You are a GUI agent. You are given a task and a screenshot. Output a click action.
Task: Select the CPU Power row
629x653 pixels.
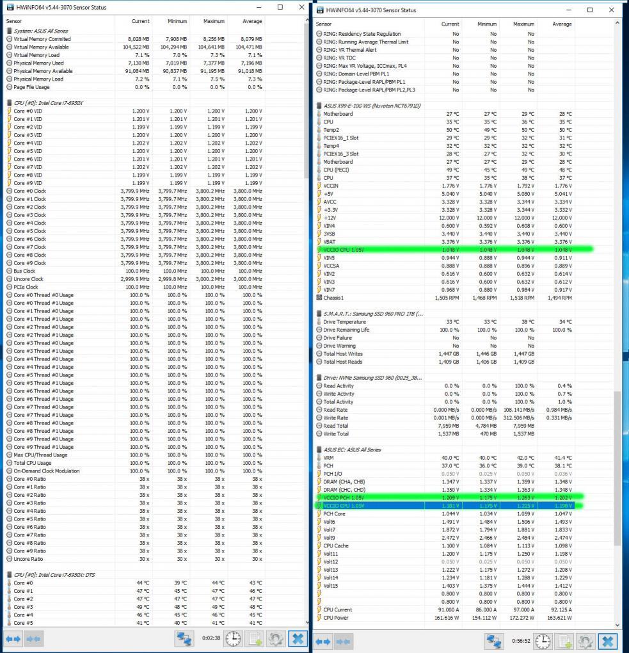pyautogui.click(x=445, y=618)
